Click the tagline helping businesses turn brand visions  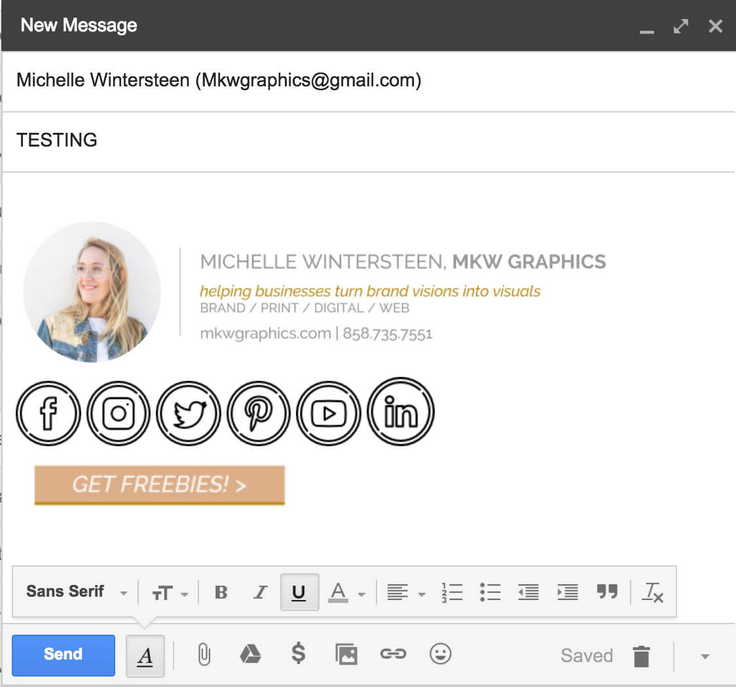point(370,291)
